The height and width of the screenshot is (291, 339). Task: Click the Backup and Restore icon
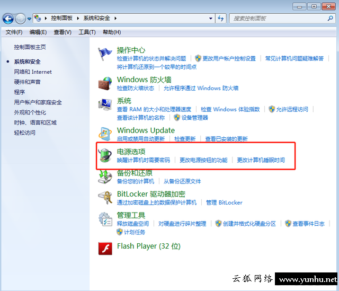click(105, 177)
